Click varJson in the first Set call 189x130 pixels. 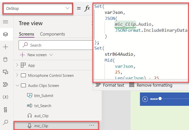(114, 12)
